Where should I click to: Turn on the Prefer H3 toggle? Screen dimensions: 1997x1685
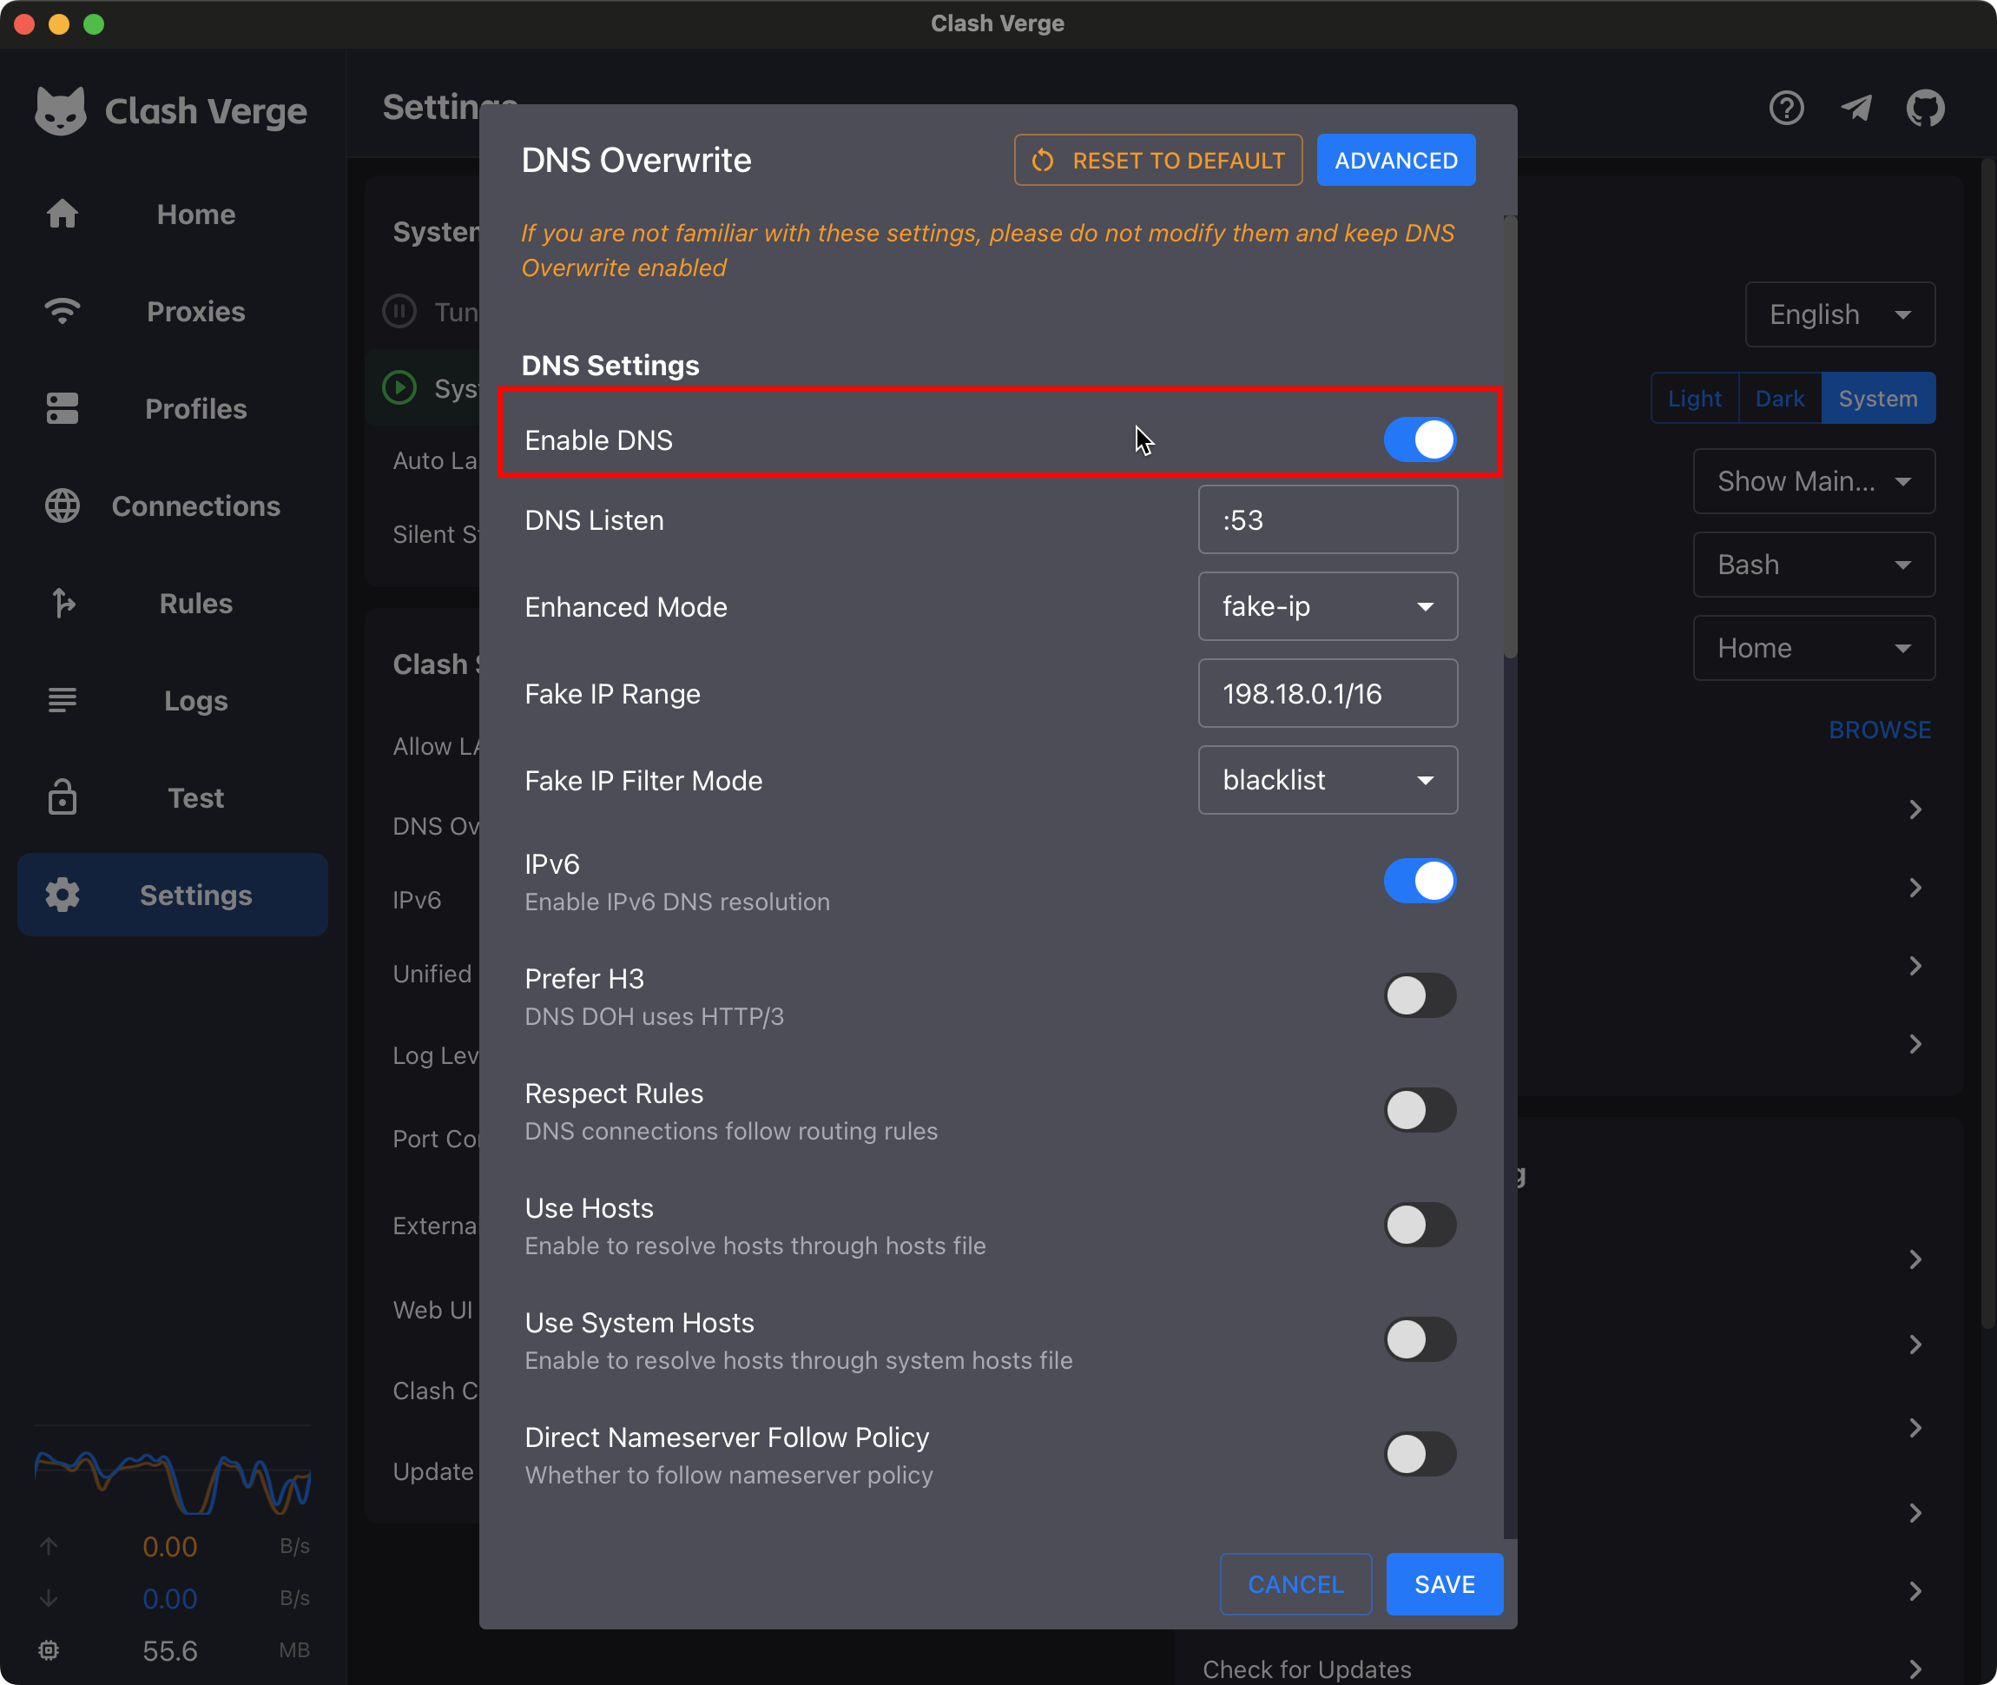1420,996
